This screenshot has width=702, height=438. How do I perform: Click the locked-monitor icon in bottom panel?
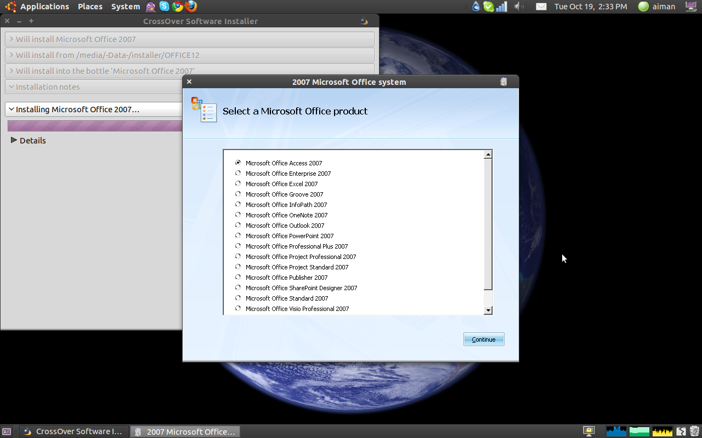point(589,431)
